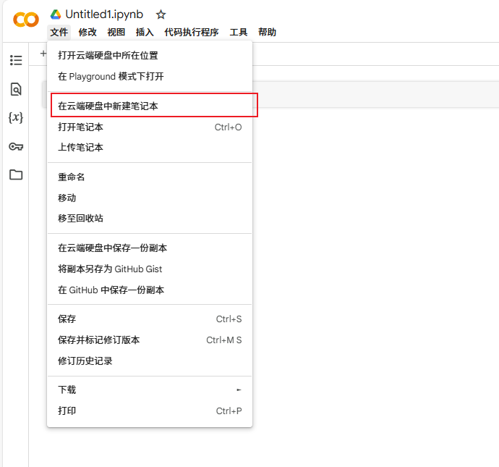
Task: Open the 插入 menu
Action: click(145, 32)
